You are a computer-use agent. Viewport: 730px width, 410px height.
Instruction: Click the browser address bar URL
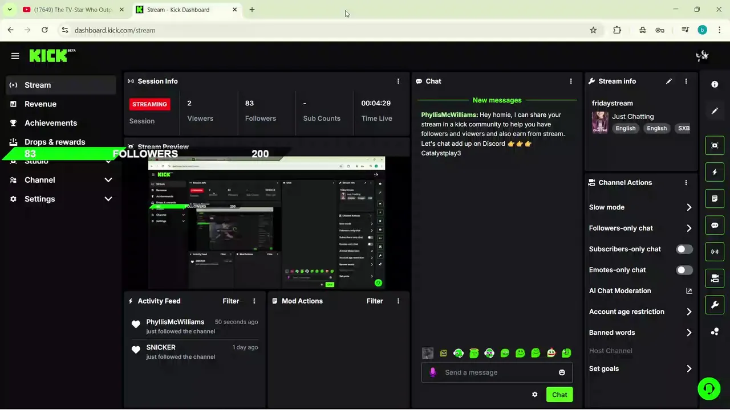coord(115,30)
